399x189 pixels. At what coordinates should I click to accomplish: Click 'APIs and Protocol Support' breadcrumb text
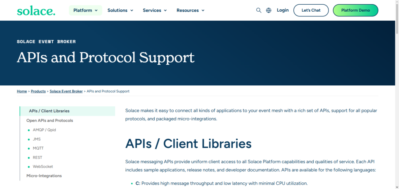[108, 91]
